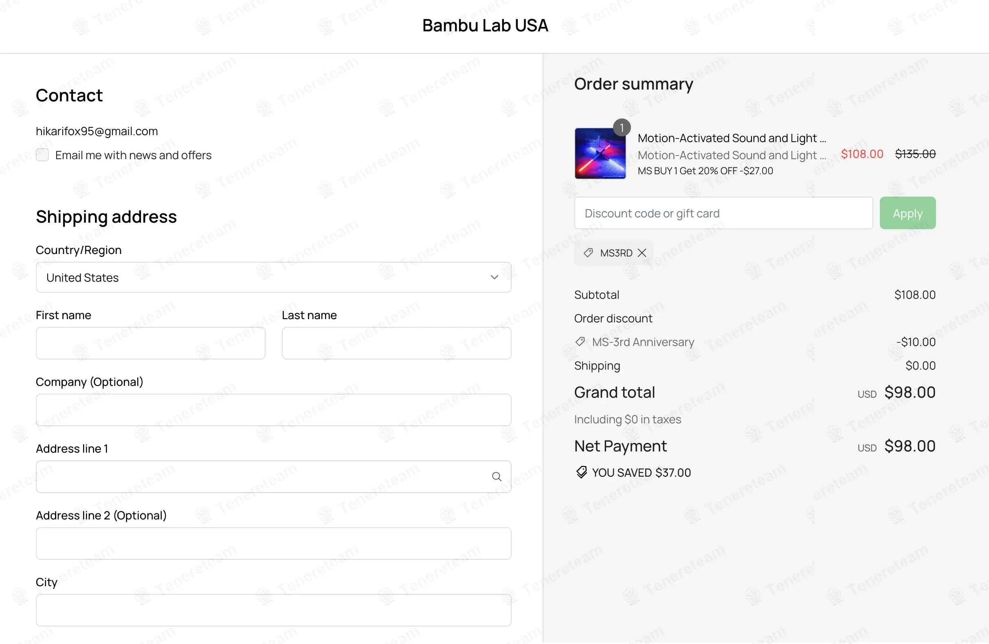The width and height of the screenshot is (989, 644).
Task: Click the Discount code or gift card field
Action: [723, 213]
